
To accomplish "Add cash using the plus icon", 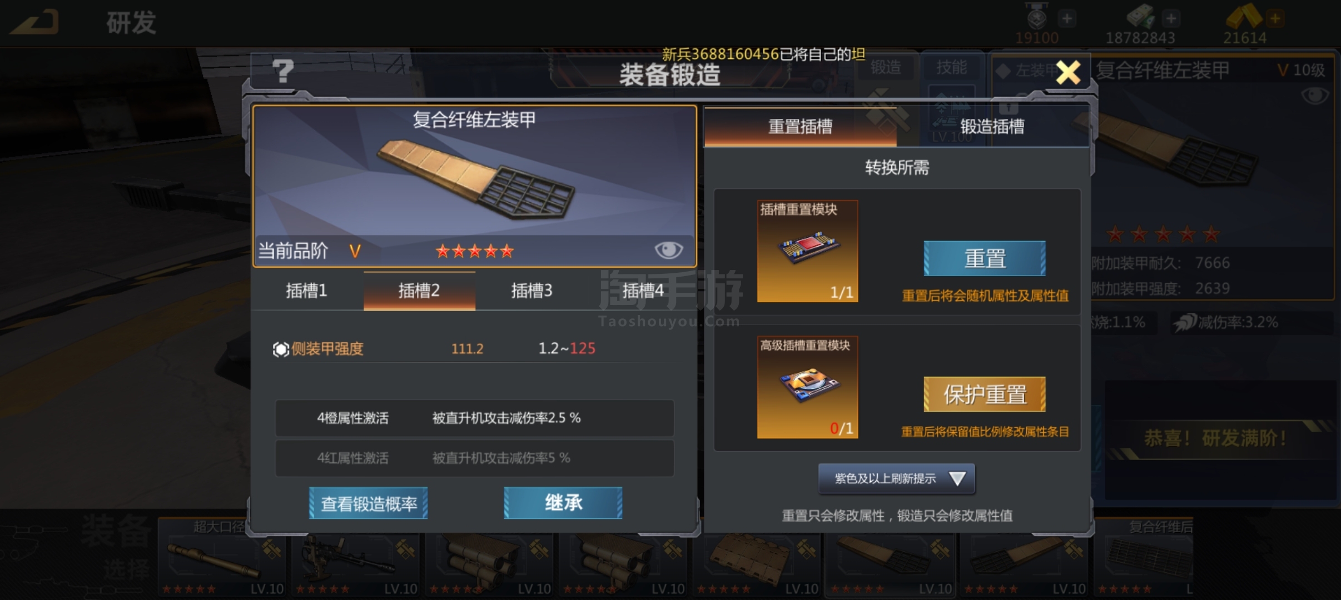I will click(x=1171, y=18).
